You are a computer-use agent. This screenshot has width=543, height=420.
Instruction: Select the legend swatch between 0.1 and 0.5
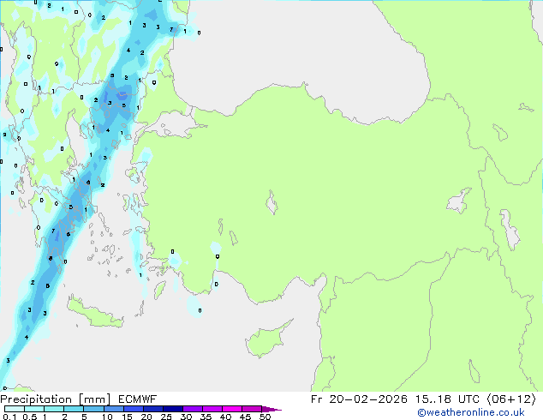coord(15,409)
